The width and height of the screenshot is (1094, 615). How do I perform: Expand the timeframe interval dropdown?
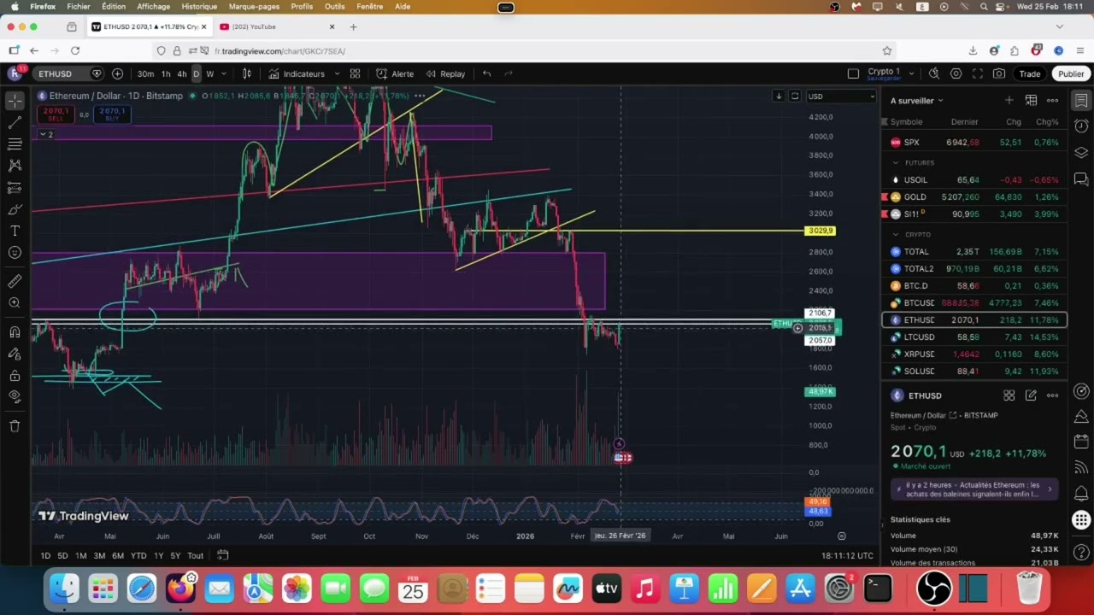[x=224, y=73]
